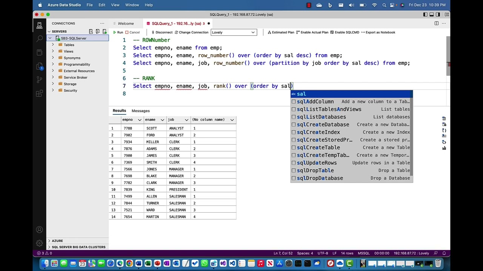Image resolution: width=483 pixels, height=271 pixels.
Task: Show active connections in Servers header
Action: pos(105,32)
